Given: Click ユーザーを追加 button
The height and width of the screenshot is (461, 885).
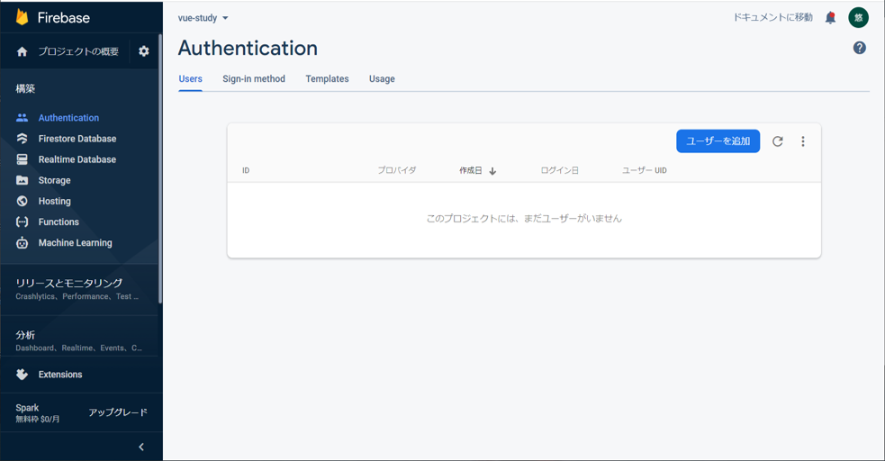Looking at the screenshot, I should click(x=718, y=141).
